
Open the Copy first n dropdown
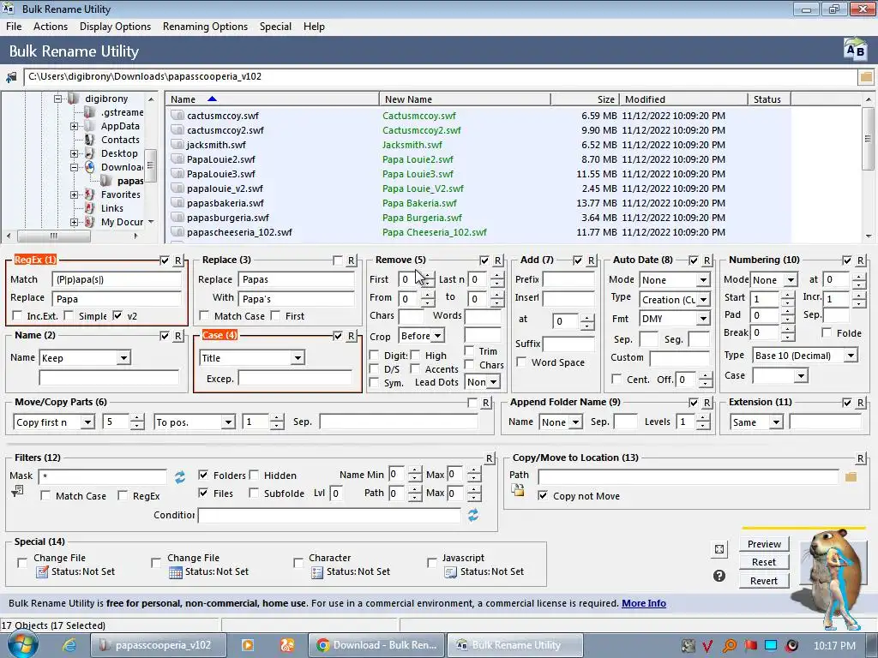coord(87,422)
